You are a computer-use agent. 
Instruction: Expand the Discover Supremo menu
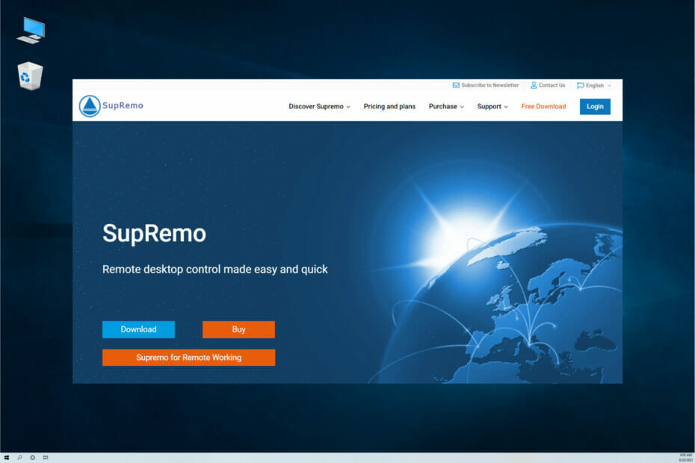click(x=320, y=106)
